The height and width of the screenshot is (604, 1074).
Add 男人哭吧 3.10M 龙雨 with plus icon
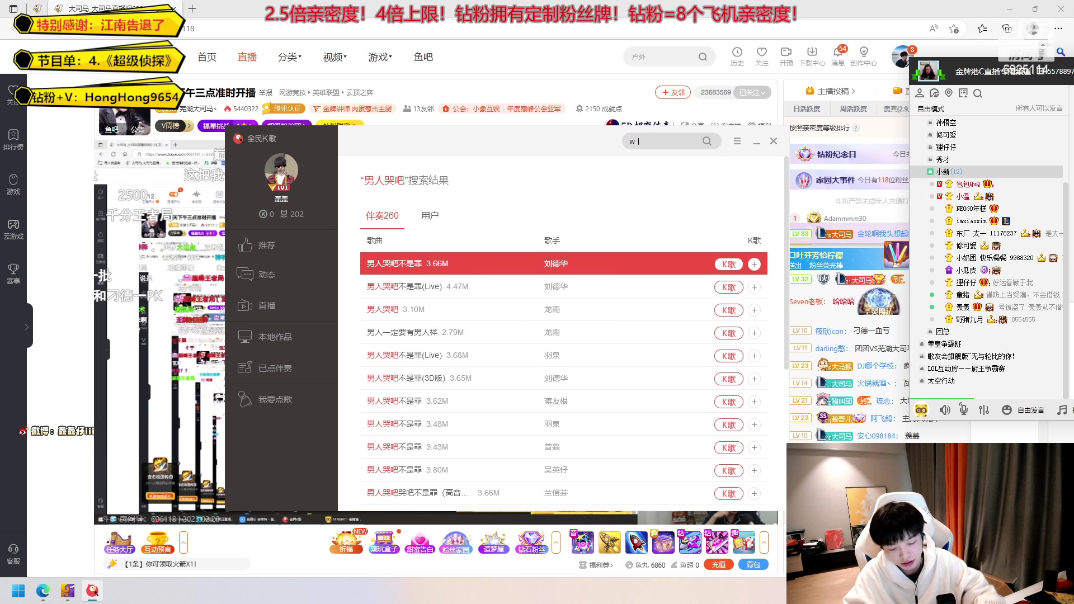pos(755,310)
